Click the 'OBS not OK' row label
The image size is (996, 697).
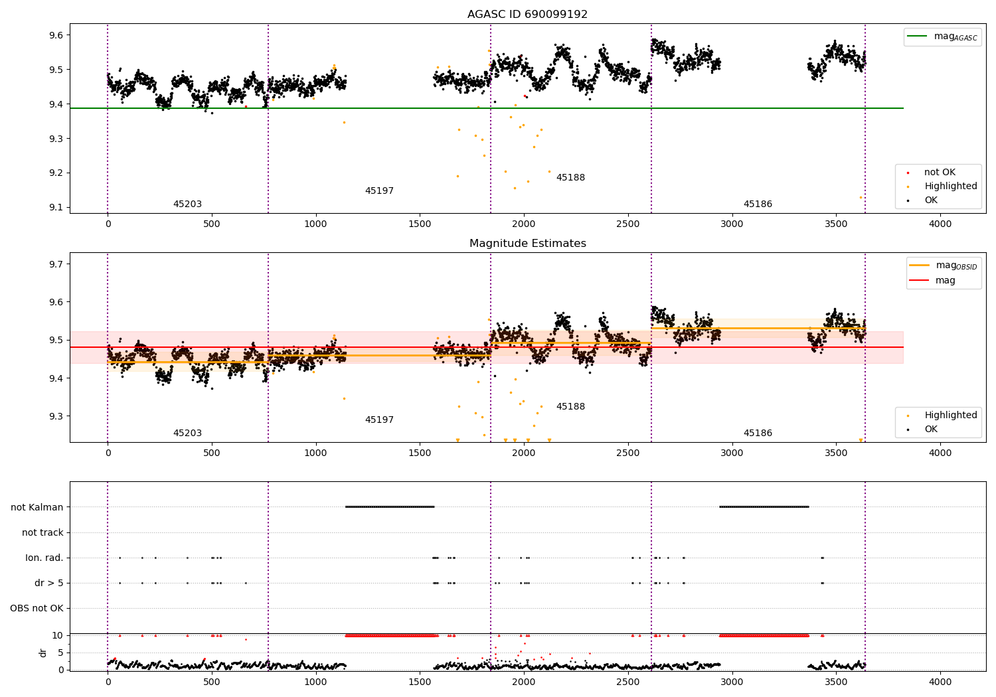point(37,608)
